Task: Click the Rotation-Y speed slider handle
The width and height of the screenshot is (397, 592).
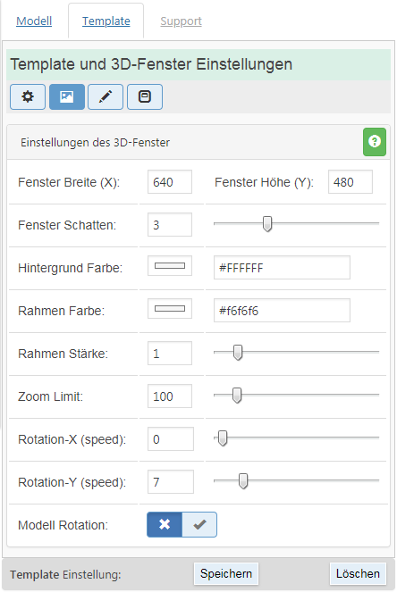Action: (243, 481)
